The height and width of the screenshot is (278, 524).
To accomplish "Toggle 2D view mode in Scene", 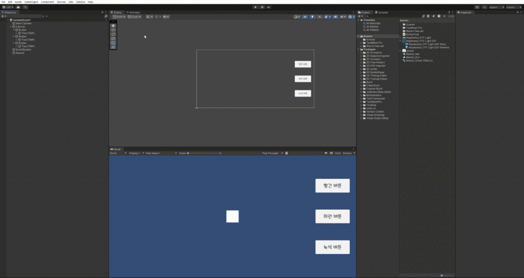I will pos(305,17).
